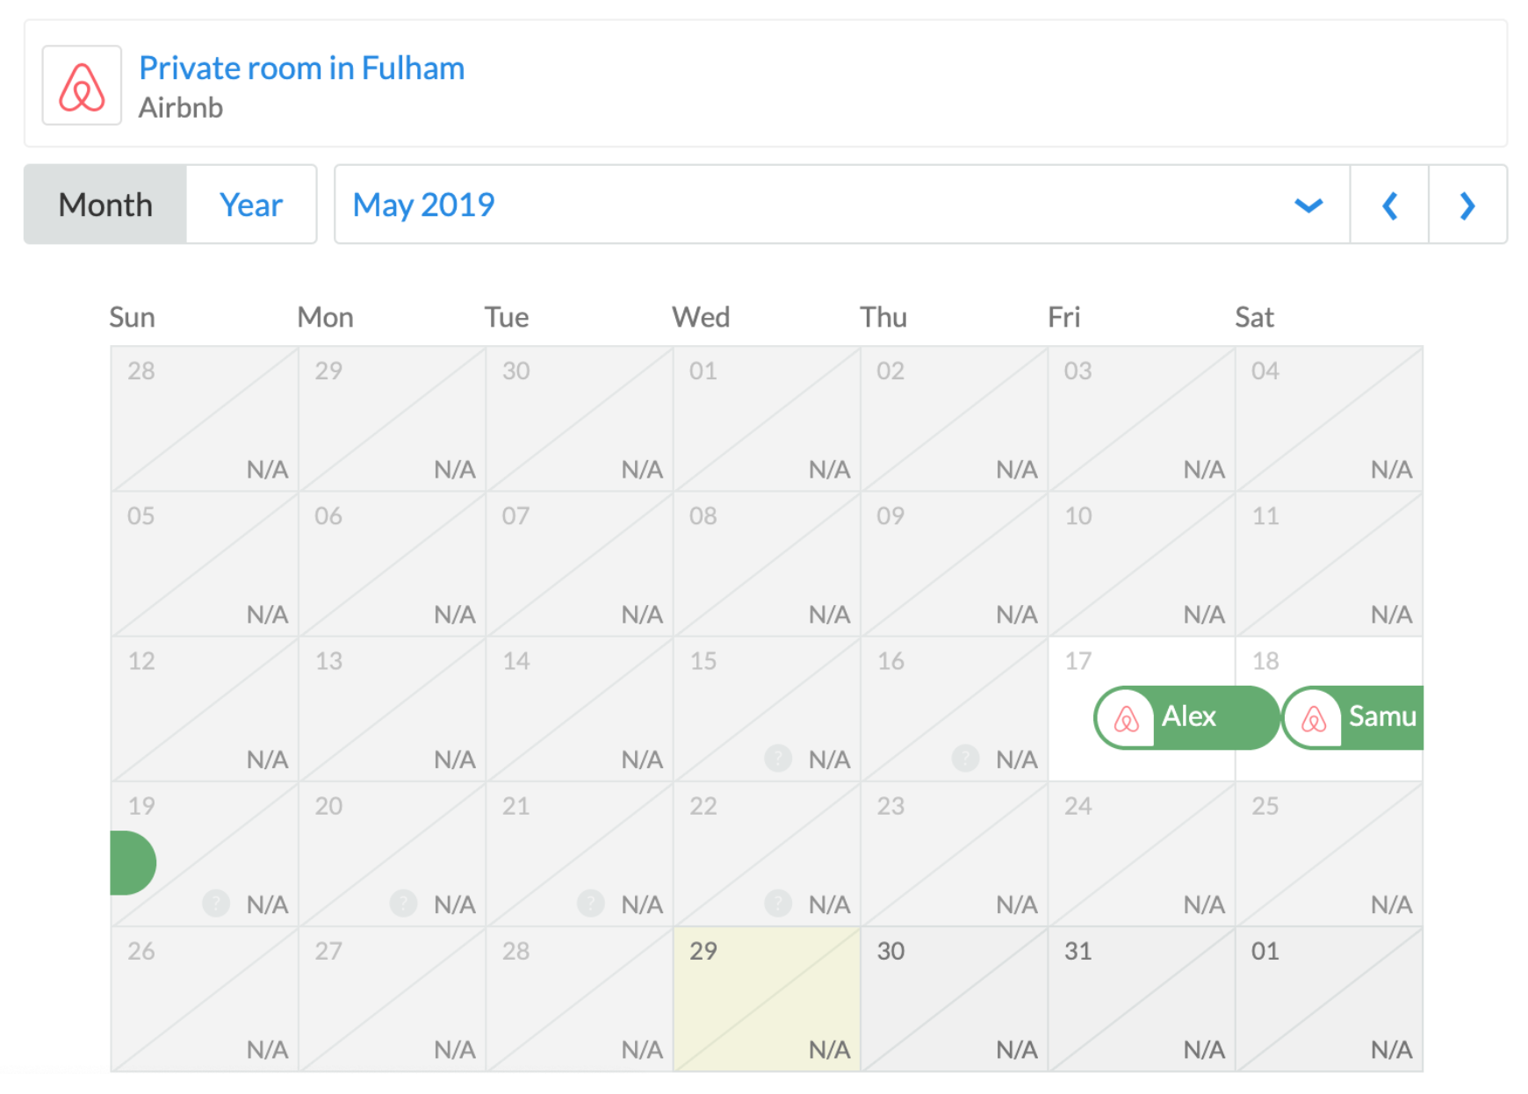
Task: Click the Airbnb logo icon beside listing title
Action: tap(82, 86)
